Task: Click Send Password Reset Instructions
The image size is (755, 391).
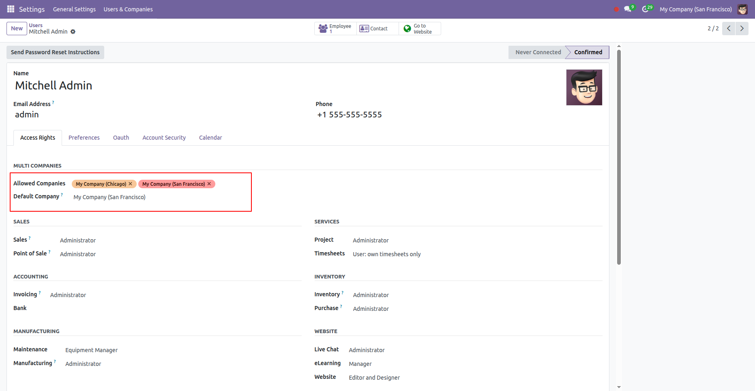Action: 55,52
